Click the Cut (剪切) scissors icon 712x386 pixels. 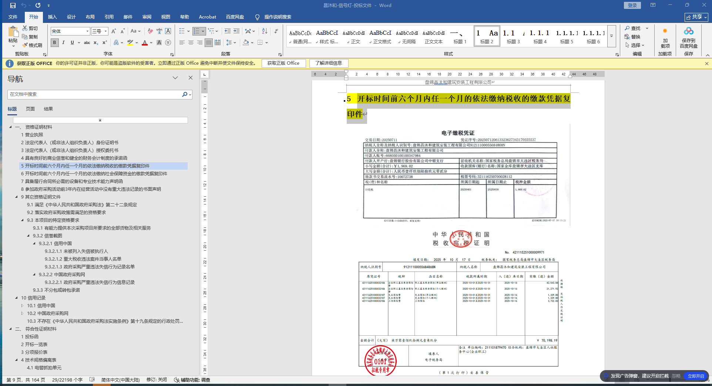pos(25,28)
